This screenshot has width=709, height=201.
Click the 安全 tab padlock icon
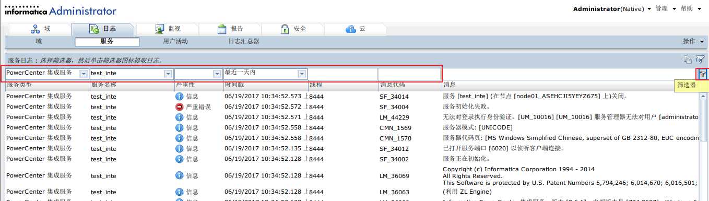[285, 29]
